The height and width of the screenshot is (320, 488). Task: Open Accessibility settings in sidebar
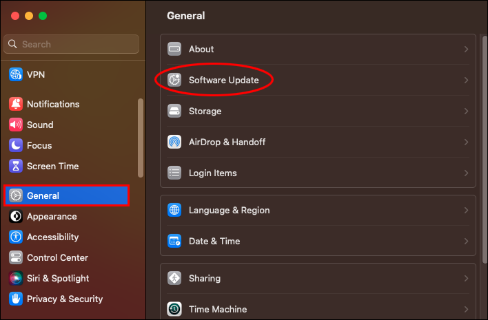(x=52, y=237)
